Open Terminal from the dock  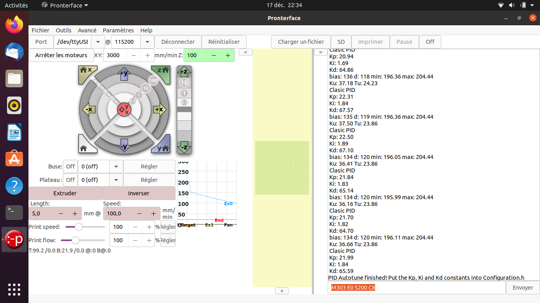pyautogui.click(x=14, y=213)
